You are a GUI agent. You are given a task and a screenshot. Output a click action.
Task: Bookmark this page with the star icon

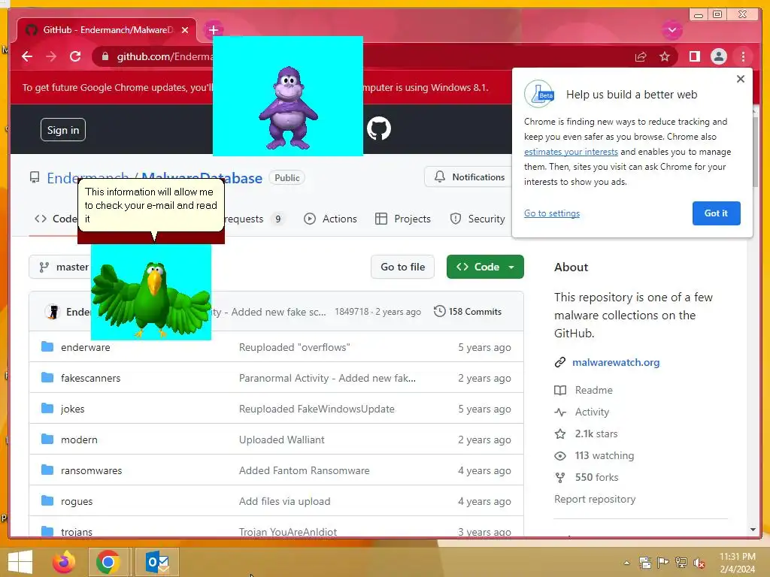click(665, 56)
